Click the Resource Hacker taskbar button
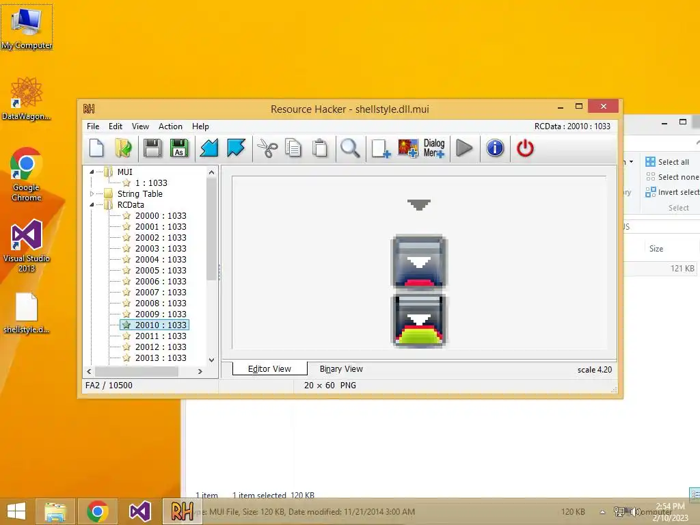Screen dimensions: 700x525 tap(182, 511)
